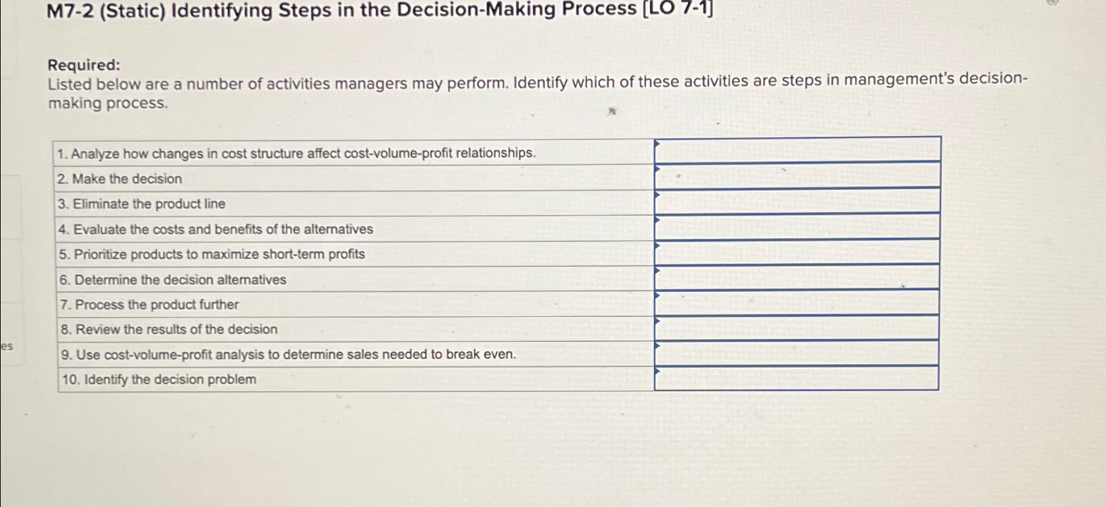The width and height of the screenshot is (1106, 507).
Task: Open answer dropdown for "Evaluate the costs and benefits"
Action: coord(658,222)
